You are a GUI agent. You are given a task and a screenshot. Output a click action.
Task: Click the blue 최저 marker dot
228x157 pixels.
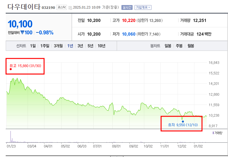click(x=183, y=122)
